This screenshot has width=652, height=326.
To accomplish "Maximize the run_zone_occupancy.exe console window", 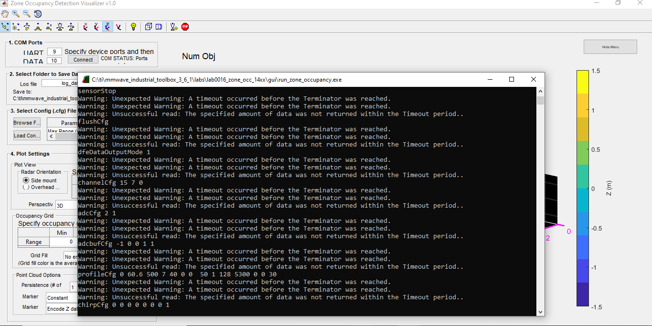I will 512,79.
